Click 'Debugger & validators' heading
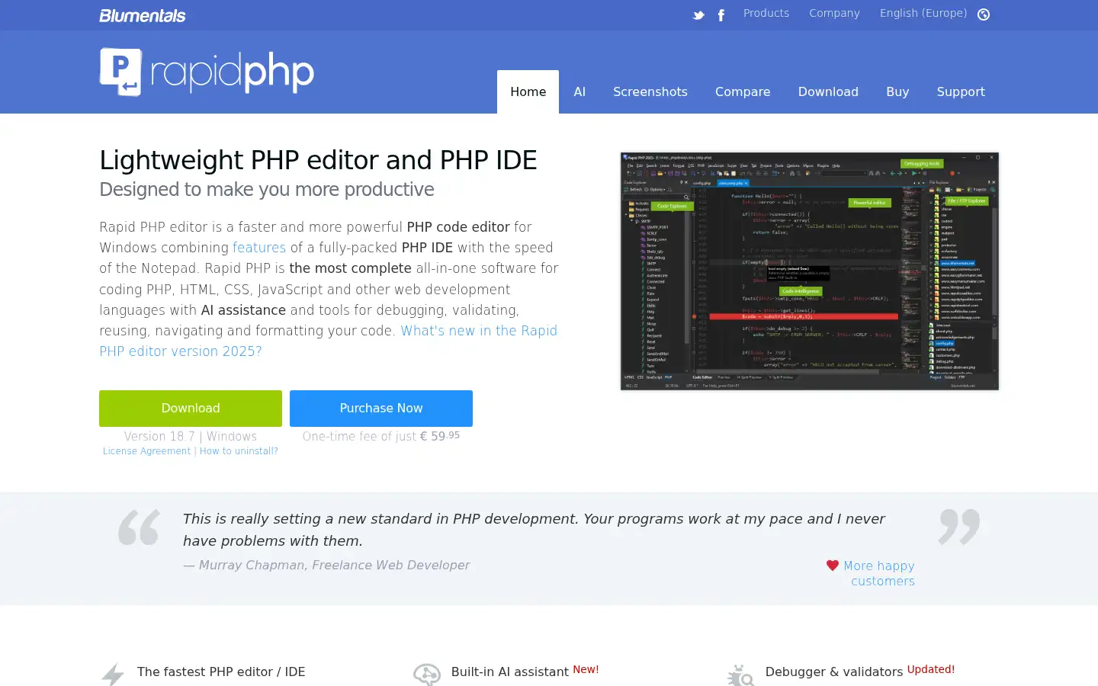Viewport: 1098px width, 686px height. pyautogui.click(x=834, y=672)
